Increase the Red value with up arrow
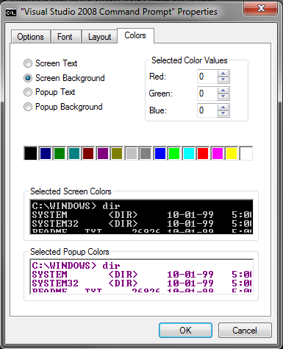Viewport: 283px width, 349px height. (x=223, y=74)
